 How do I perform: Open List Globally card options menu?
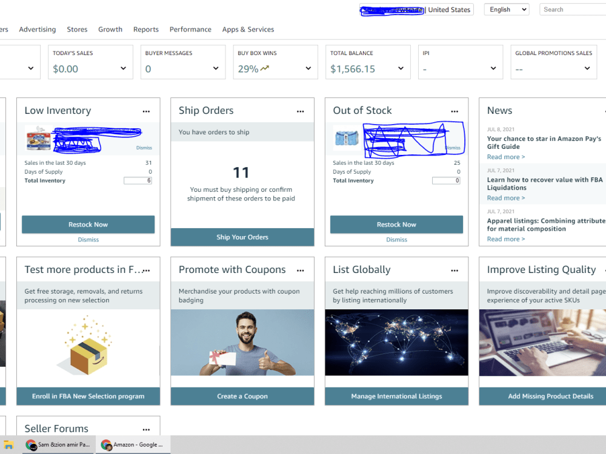tap(454, 270)
